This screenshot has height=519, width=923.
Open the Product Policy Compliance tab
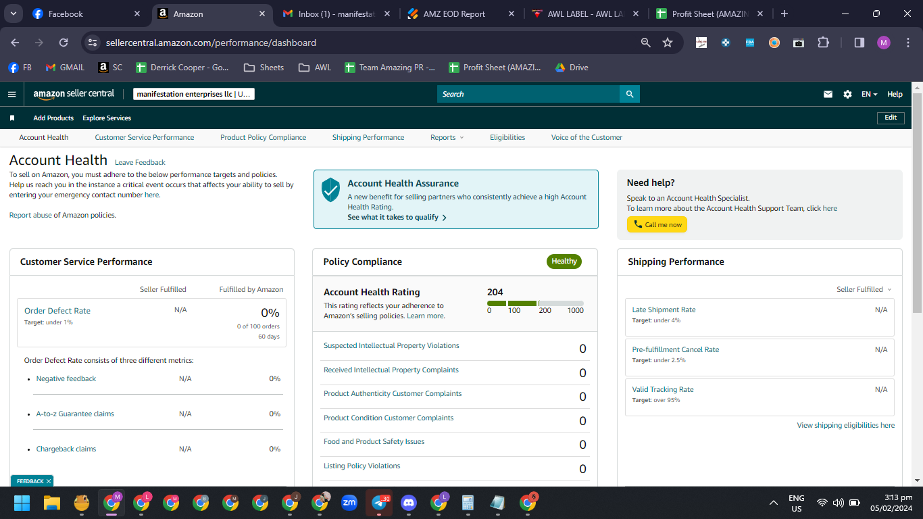coord(263,138)
